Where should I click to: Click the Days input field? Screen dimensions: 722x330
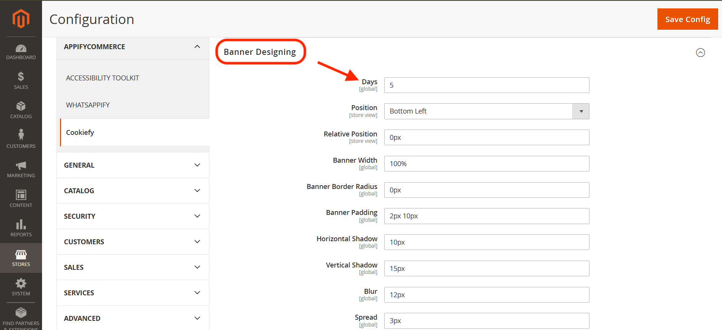point(487,85)
